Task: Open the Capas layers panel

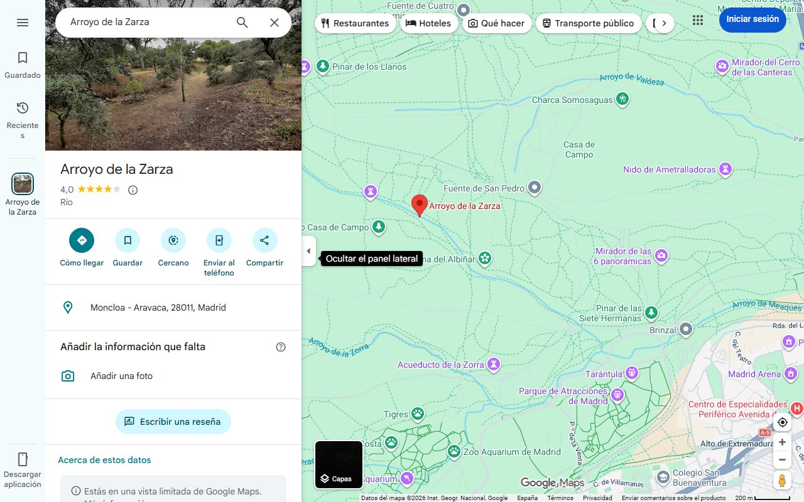Action: click(339, 464)
